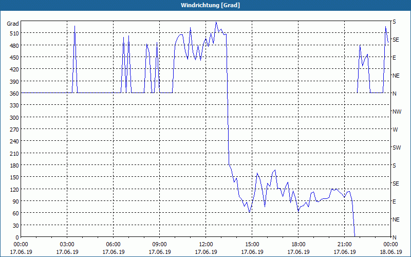Select the 18.06.19 date label

[390, 252]
